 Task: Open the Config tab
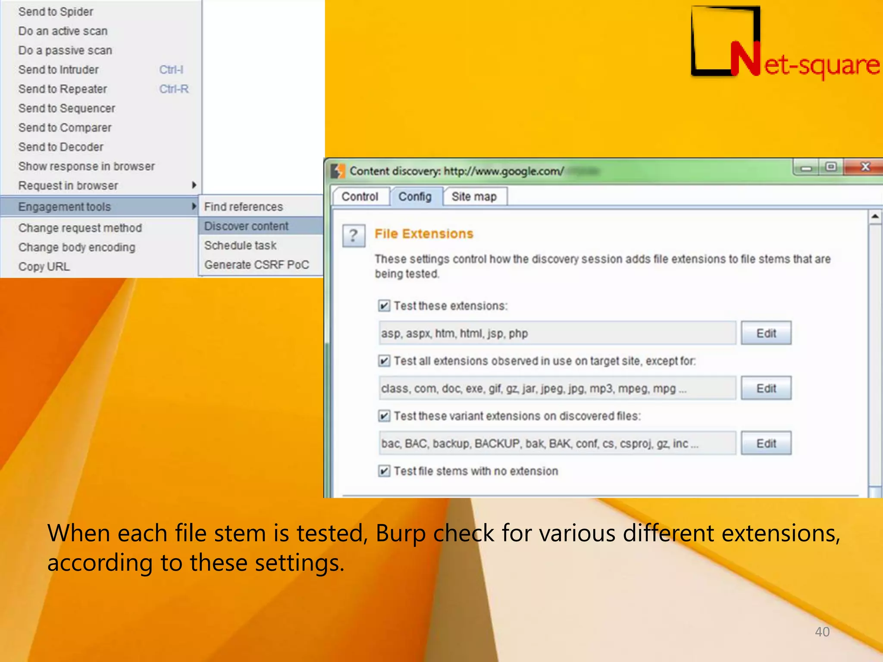point(415,197)
